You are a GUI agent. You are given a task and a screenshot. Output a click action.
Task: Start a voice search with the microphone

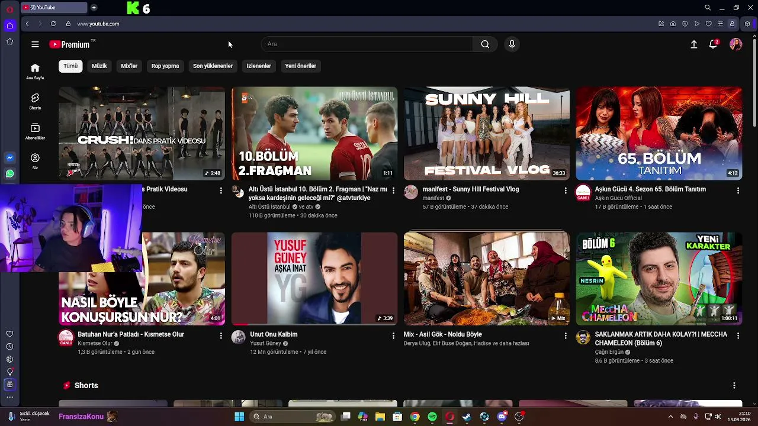click(x=512, y=44)
